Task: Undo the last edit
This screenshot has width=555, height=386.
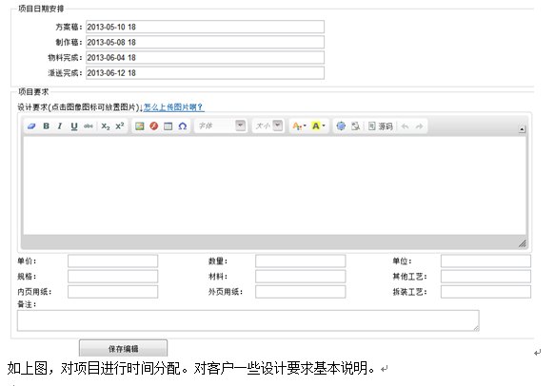Action: [x=405, y=125]
